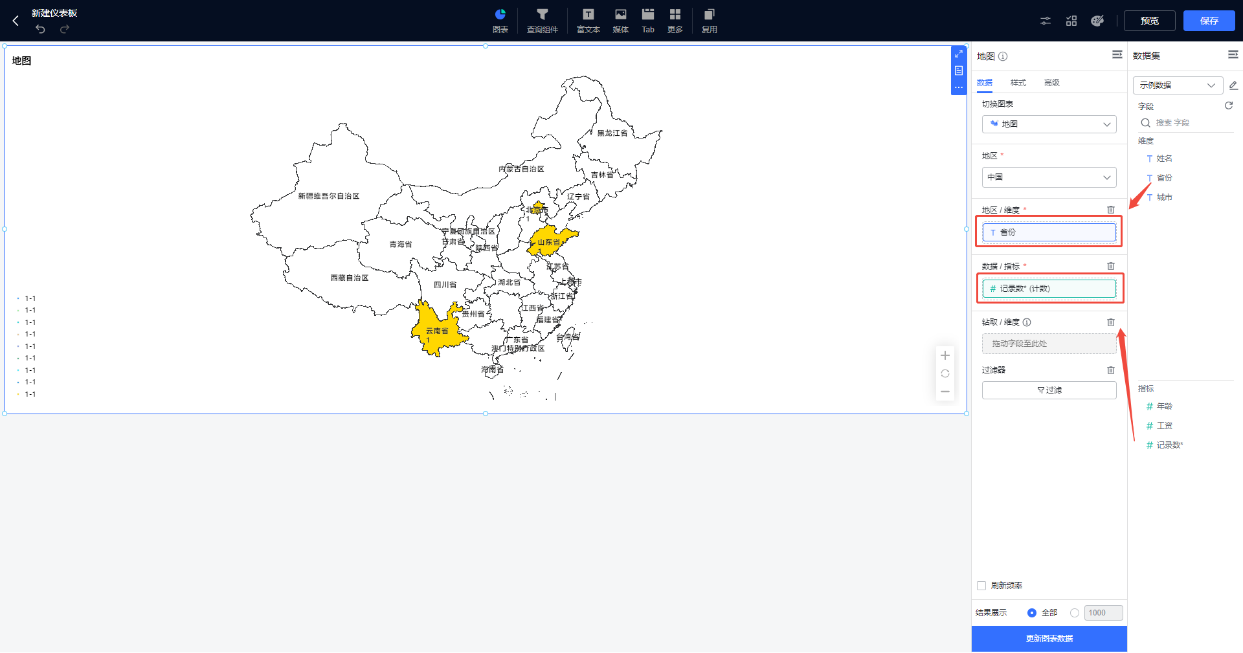This screenshot has width=1243, height=653.
Task: Open the 图表 chart menu
Action: point(500,21)
